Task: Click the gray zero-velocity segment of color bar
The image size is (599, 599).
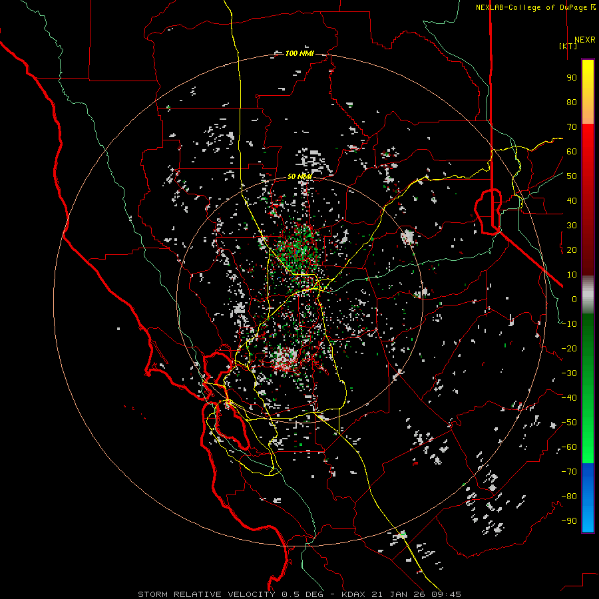Action: [588, 295]
